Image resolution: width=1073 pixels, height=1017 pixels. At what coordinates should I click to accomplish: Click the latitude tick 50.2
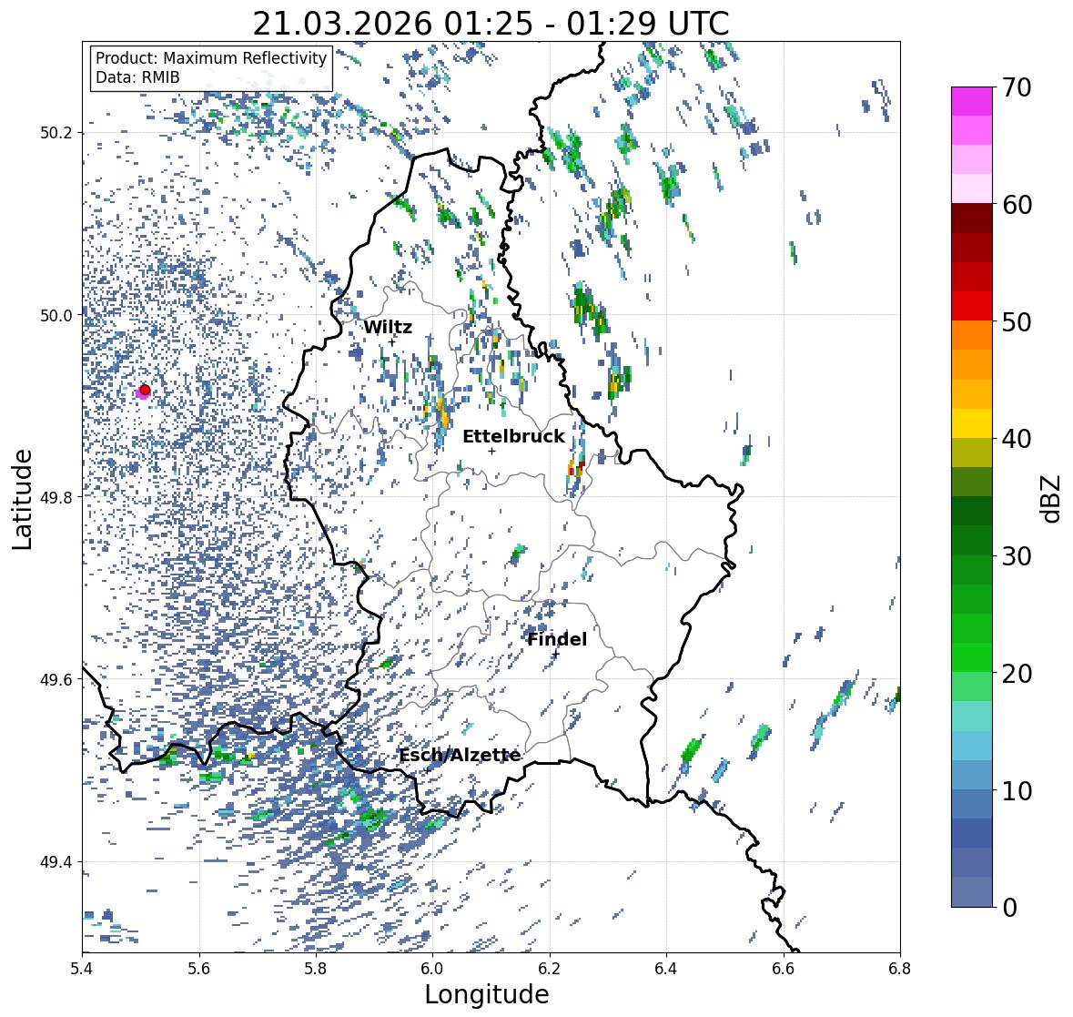(x=56, y=133)
